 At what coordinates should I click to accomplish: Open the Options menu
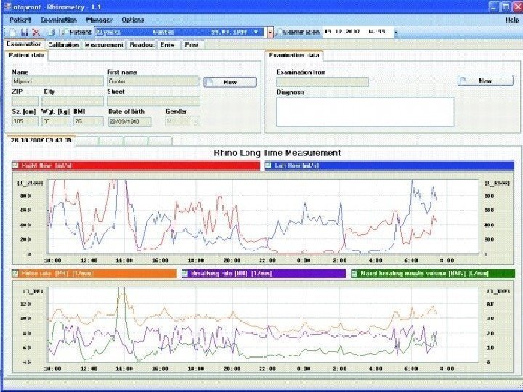click(x=133, y=20)
